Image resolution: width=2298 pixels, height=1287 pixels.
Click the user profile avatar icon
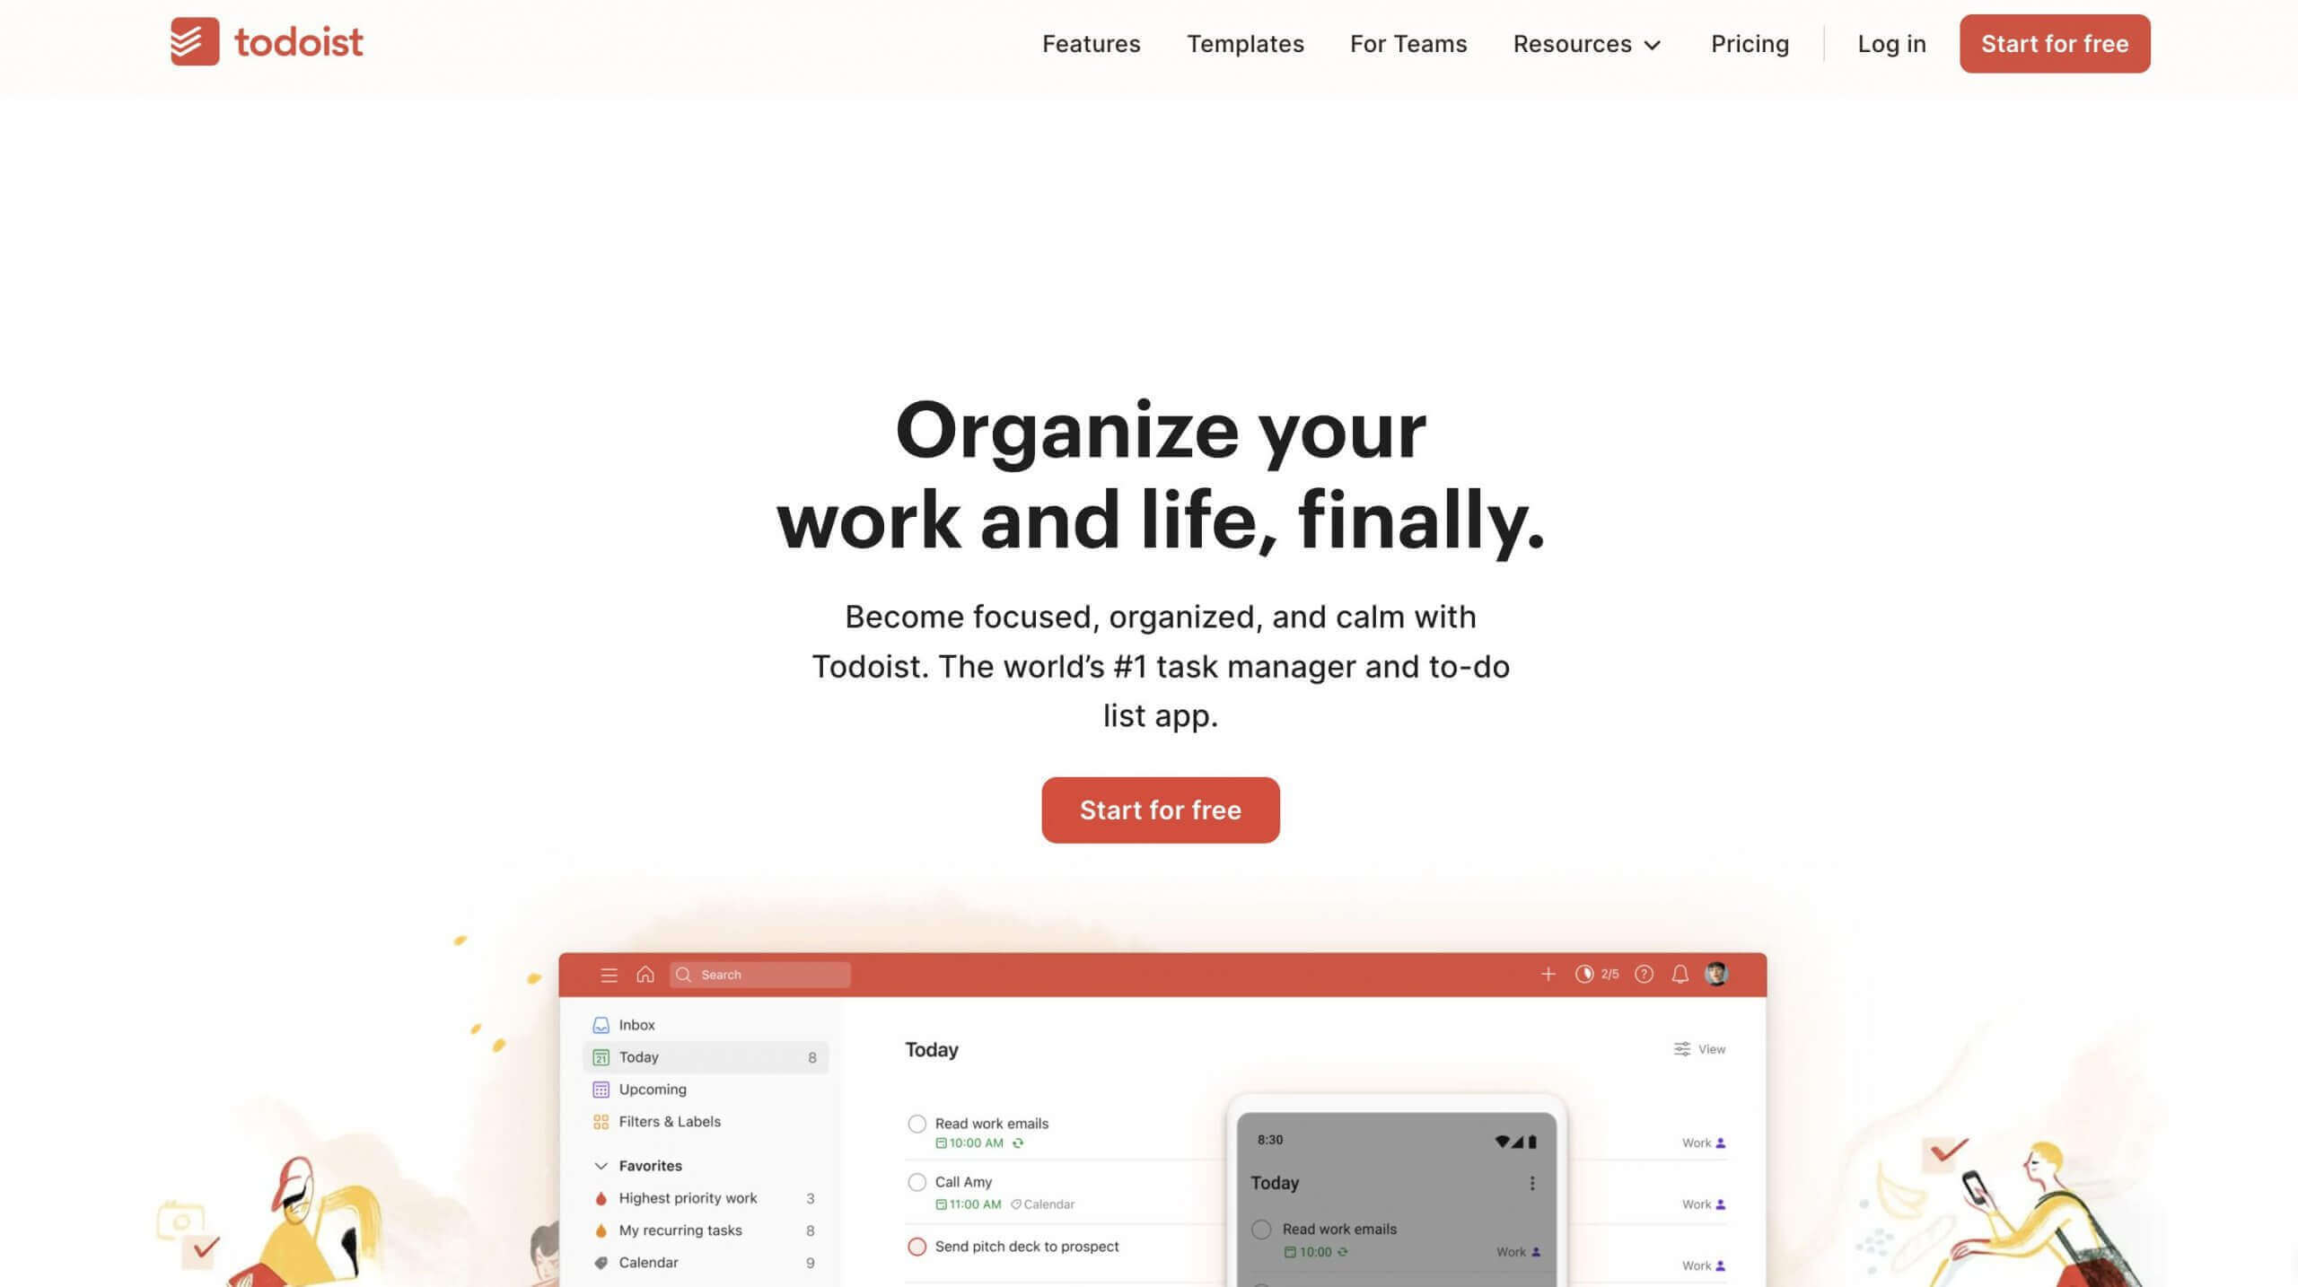1719,975
